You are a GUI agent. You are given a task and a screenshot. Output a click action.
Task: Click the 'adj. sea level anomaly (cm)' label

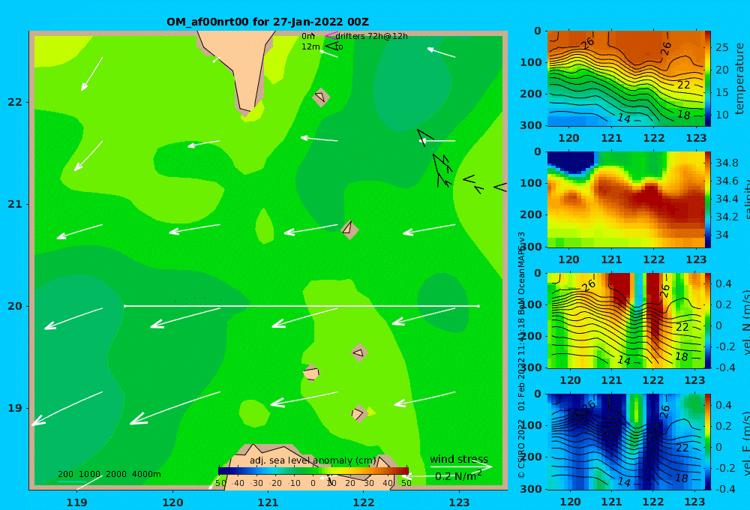(x=313, y=460)
